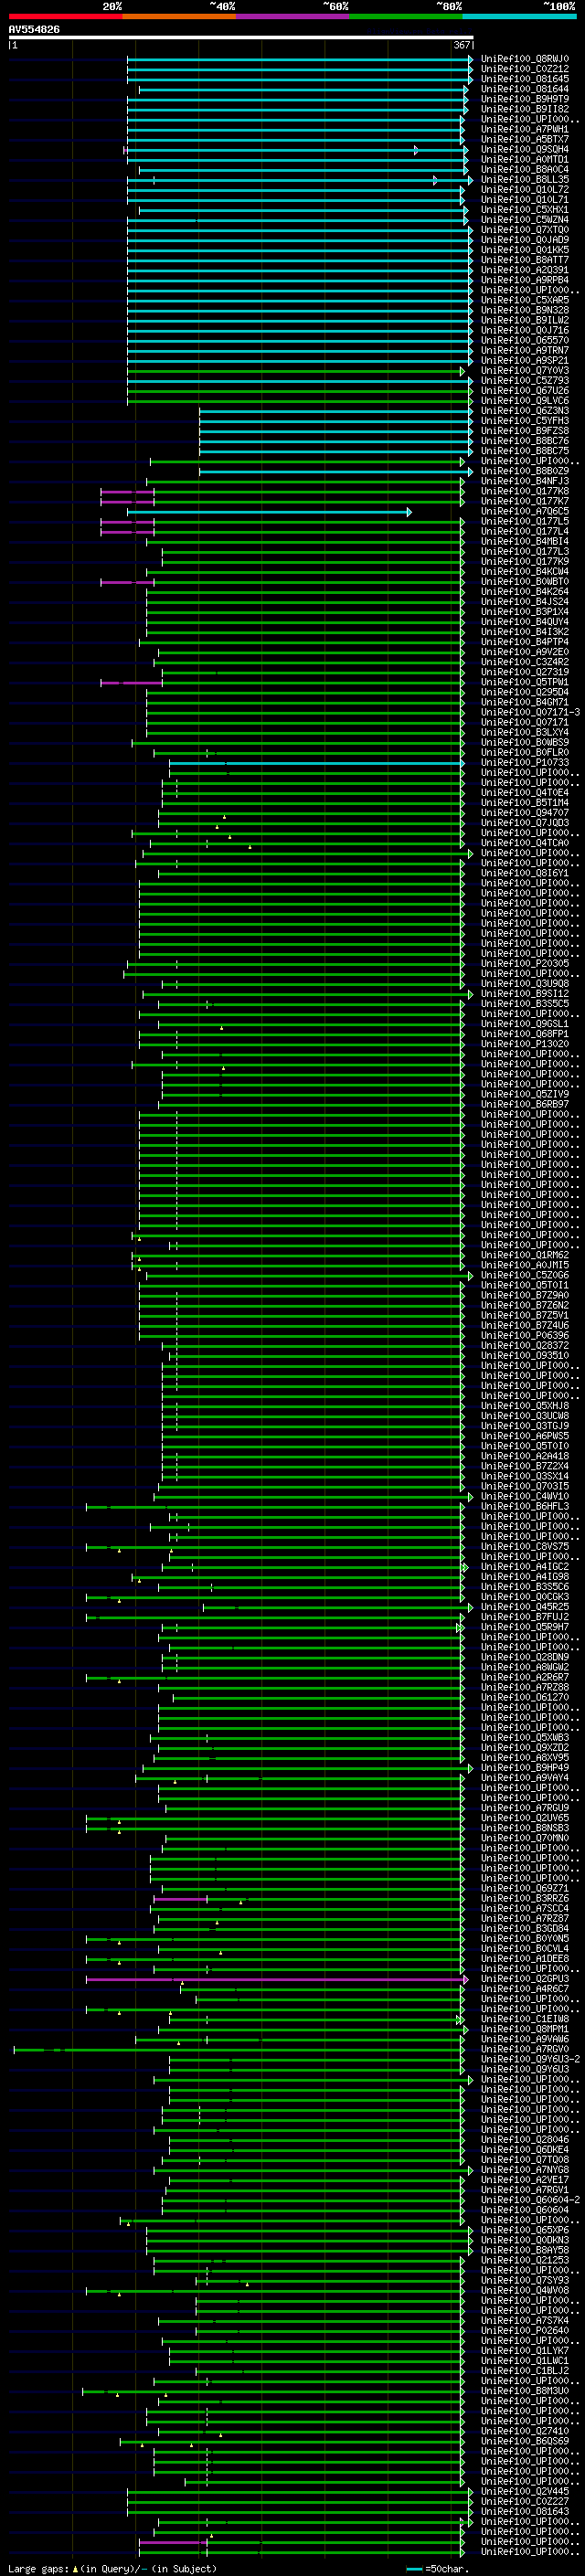Click the magenta alignment bar for Q2GPU3
The width and height of the screenshot is (585, 2576).
click(277, 1979)
